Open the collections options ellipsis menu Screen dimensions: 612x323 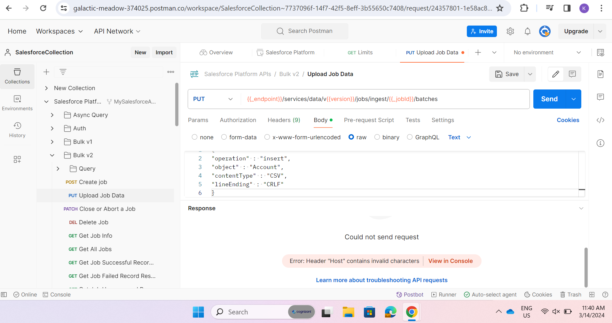click(171, 72)
